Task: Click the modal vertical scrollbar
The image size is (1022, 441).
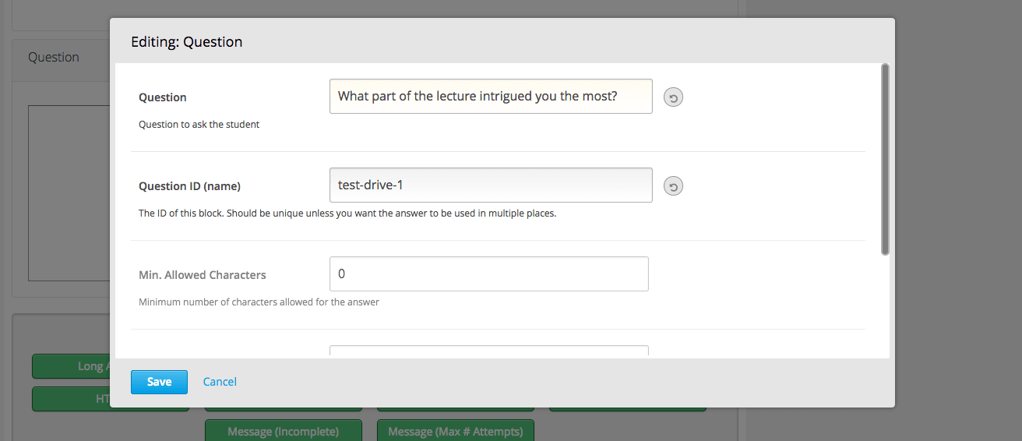Action: (885, 160)
